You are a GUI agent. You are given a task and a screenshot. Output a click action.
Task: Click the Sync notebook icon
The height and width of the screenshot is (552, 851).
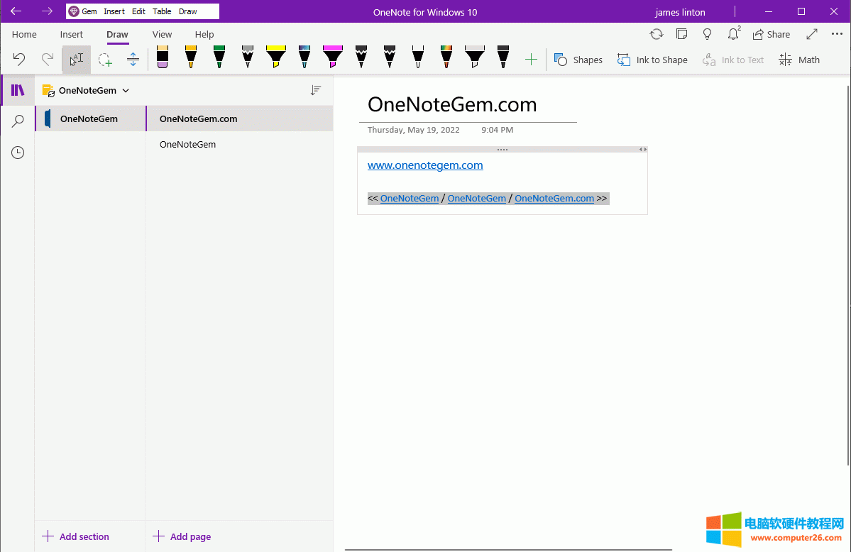(656, 34)
